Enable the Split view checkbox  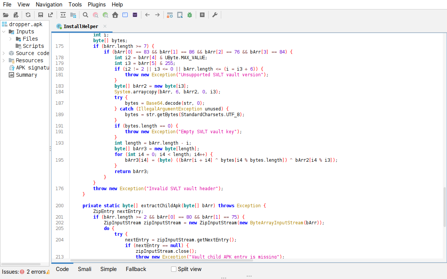(x=174, y=269)
